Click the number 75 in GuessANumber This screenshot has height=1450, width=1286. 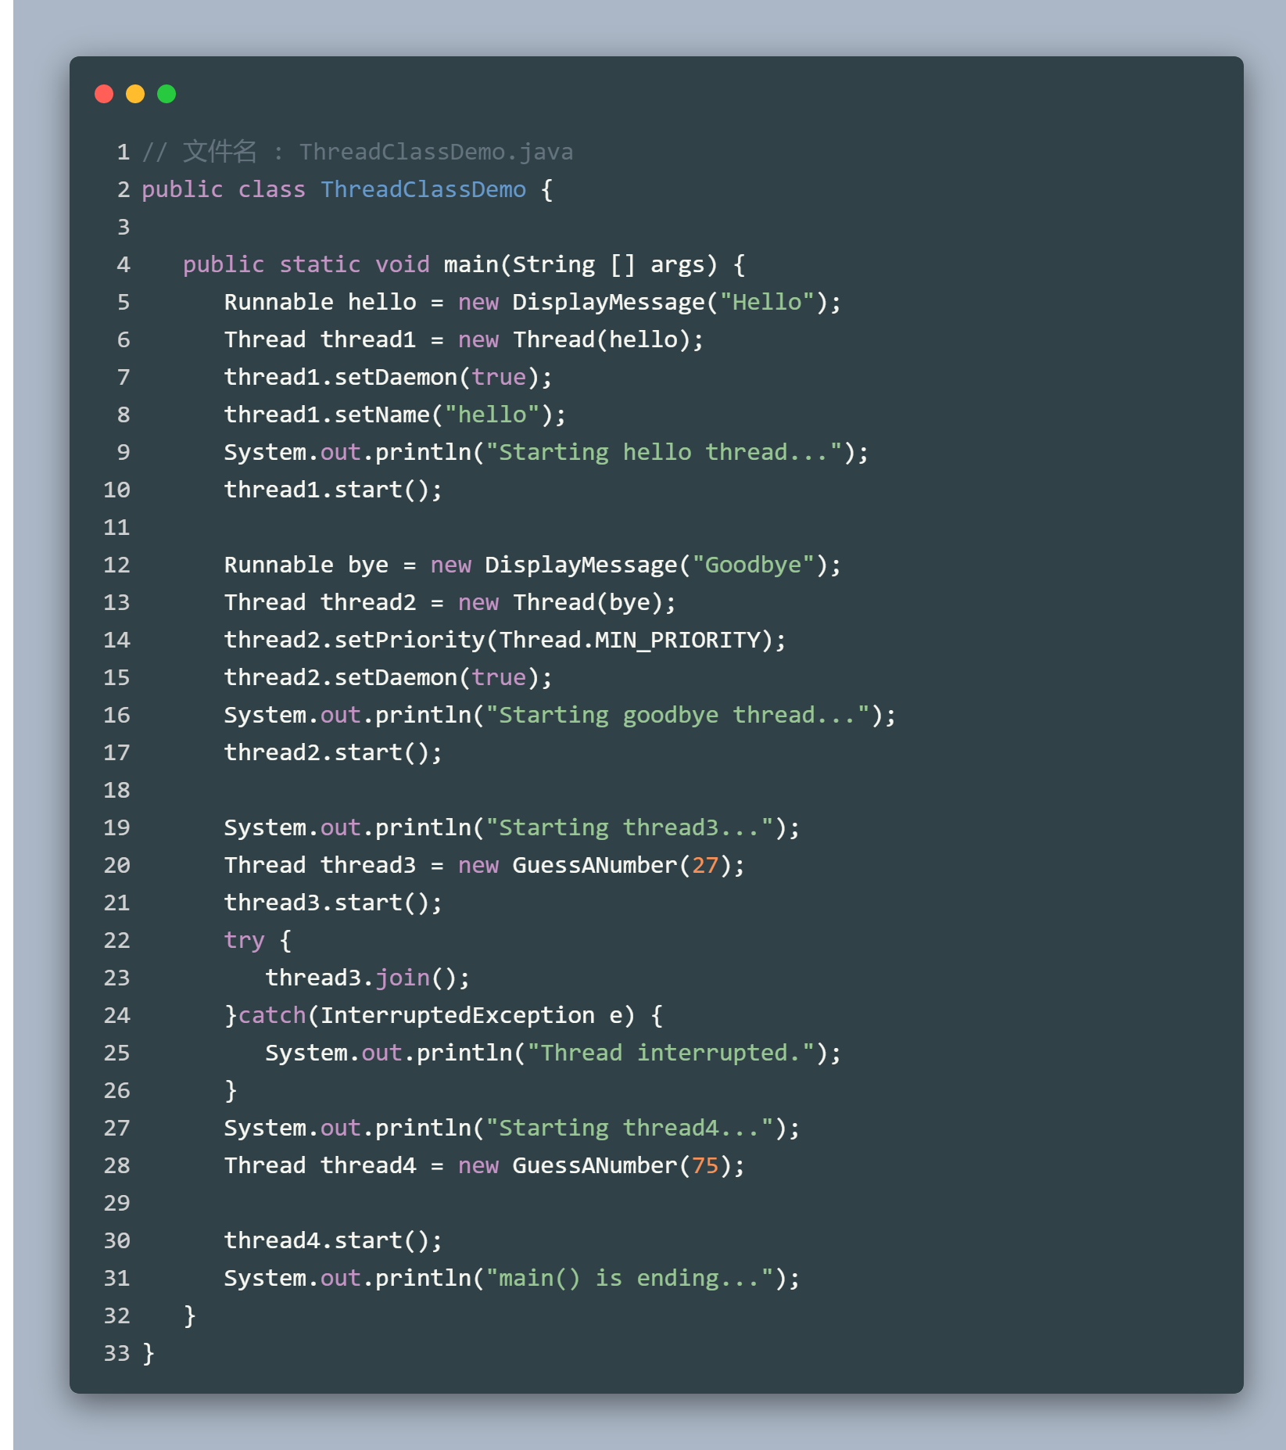705,1165
